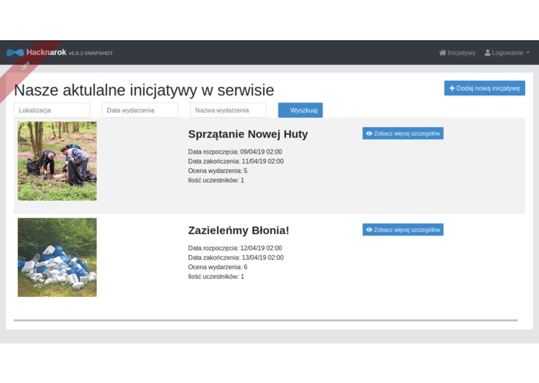Click the plus icon on Dodaj nową inicjatywę
The width and height of the screenshot is (539, 383).
[x=452, y=88]
